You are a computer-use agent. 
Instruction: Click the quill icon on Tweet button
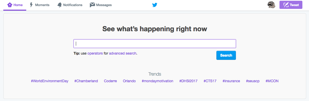tap(286, 5)
